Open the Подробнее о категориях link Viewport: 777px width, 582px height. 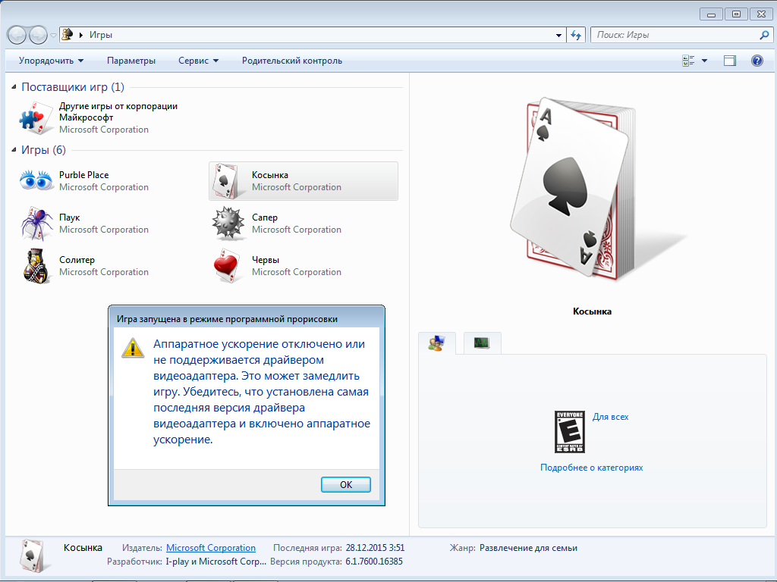pos(591,468)
